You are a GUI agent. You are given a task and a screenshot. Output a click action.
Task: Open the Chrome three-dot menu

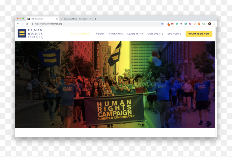pos(214,24)
